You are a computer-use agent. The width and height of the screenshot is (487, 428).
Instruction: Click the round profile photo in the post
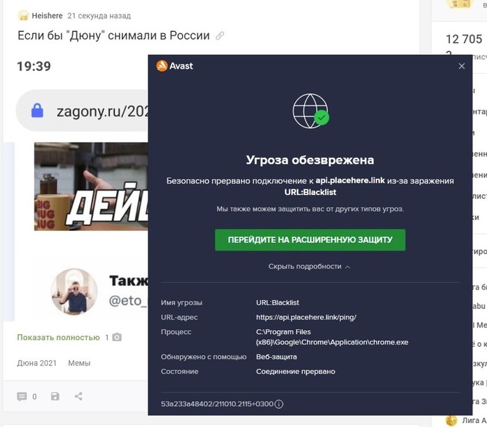(74, 292)
